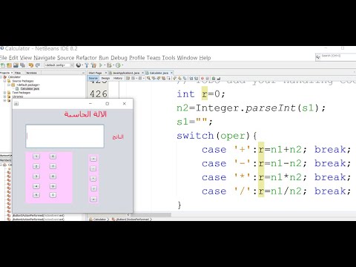Open the Profile Project dropdown arrow
356x267 pixels.
pos(122,65)
